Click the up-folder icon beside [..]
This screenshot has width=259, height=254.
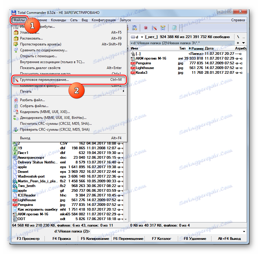(x=133, y=54)
